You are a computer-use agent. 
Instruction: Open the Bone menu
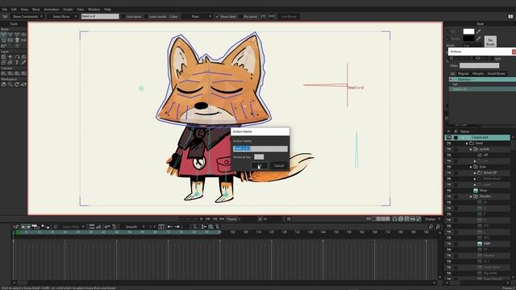(35, 9)
